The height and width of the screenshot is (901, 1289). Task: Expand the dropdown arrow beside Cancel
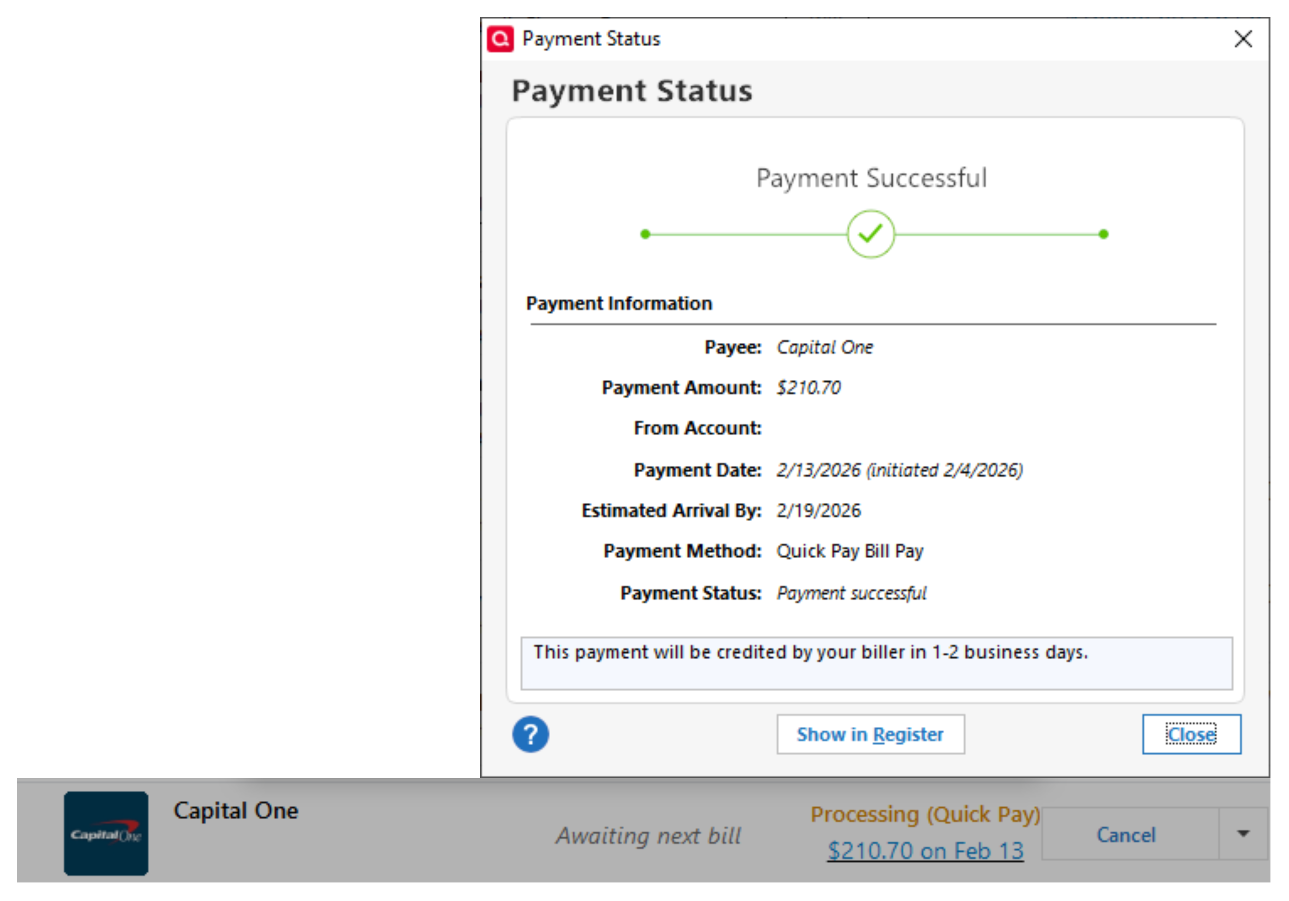[x=1243, y=834]
